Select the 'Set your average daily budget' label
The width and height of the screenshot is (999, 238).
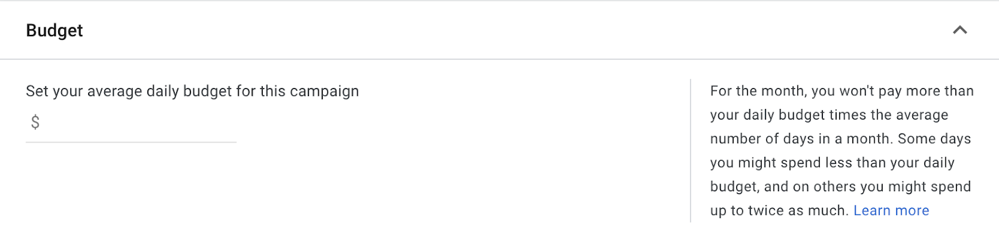(x=192, y=91)
